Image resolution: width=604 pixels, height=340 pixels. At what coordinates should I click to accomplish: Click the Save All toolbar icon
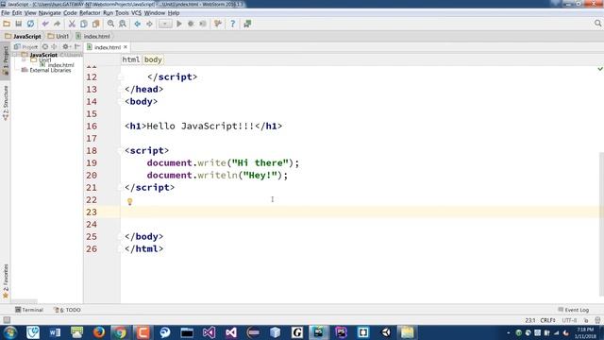pos(19,24)
